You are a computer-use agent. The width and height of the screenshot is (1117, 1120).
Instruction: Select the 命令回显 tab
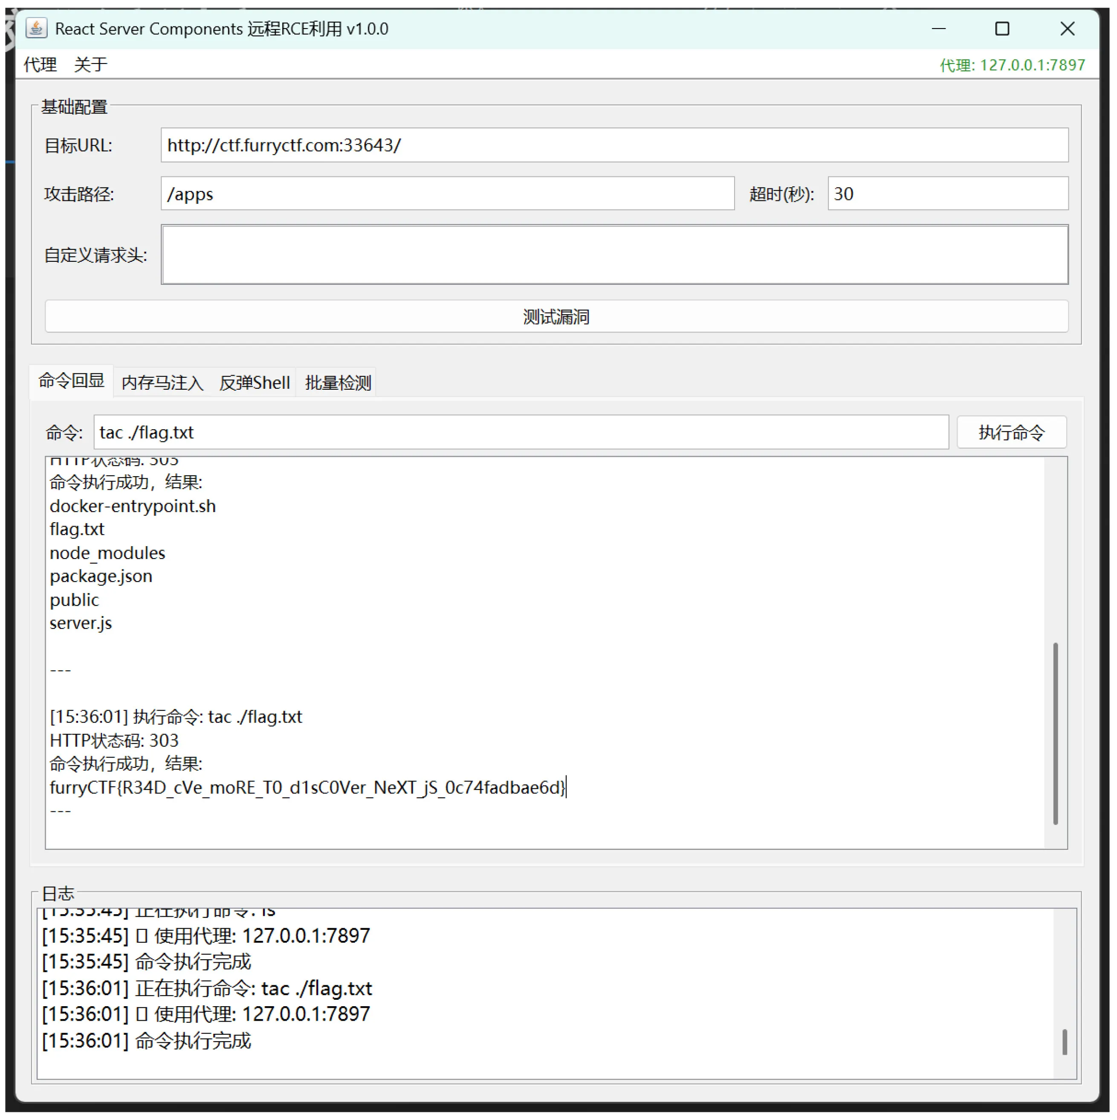[71, 381]
